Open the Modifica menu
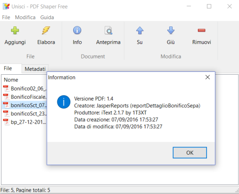This screenshot has height=194, width=239. tap(25, 17)
